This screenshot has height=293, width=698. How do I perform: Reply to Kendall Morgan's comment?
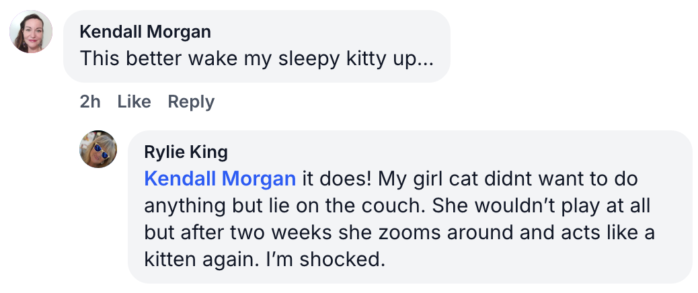(191, 101)
